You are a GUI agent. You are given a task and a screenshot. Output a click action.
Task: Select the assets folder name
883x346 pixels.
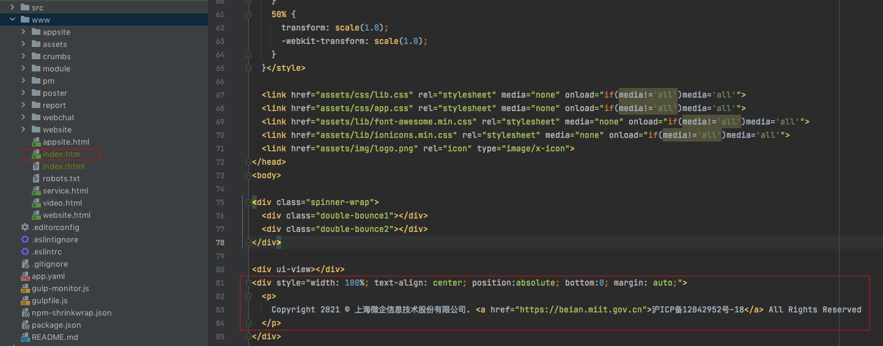(x=55, y=44)
